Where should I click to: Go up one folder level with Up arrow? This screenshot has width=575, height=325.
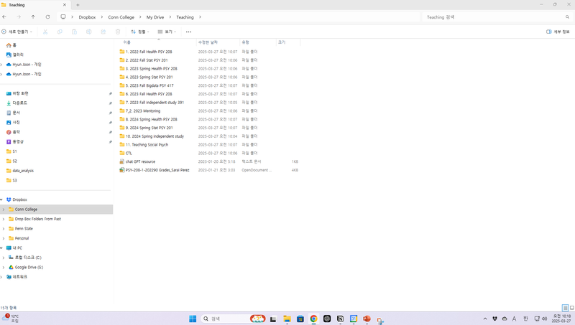click(x=33, y=17)
